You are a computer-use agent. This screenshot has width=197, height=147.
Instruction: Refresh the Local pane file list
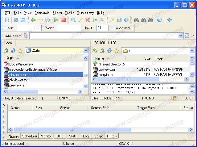point(13,51)
